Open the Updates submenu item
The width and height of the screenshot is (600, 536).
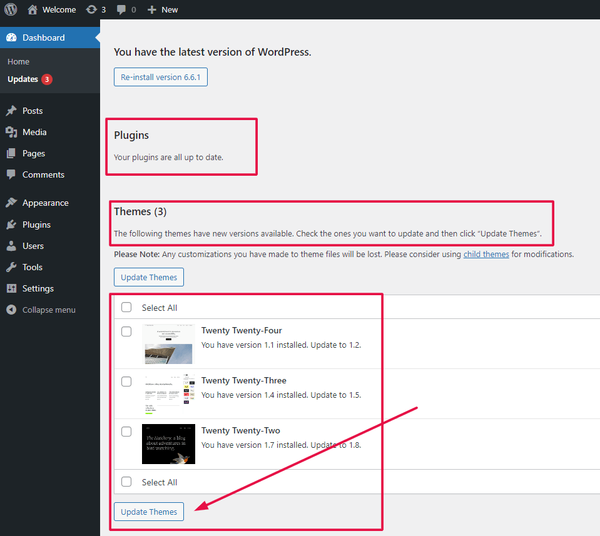(x=23, y=79)
